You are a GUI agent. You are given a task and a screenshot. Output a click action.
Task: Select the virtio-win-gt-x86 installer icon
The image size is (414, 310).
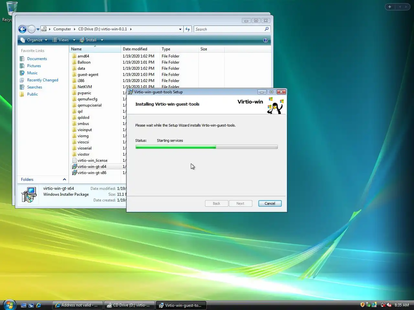(x=74, y=173)
